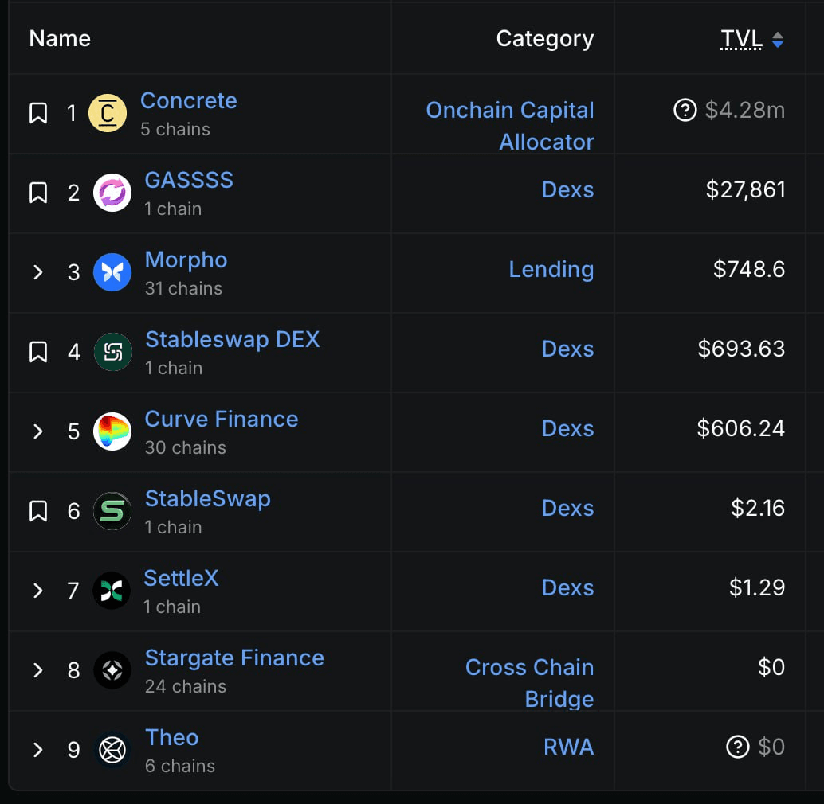Viewport: 824px width, 804px height.
Task: Open the Stargate Finance protocol link
Action: [x=234, y=658]
